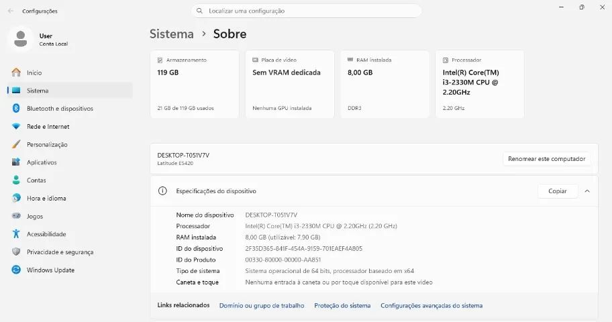Image resolution: width=612 pixels, height=322 pixels.
Task: Click the Rede e Internet wifi icon
Action: tap(16, 126)
